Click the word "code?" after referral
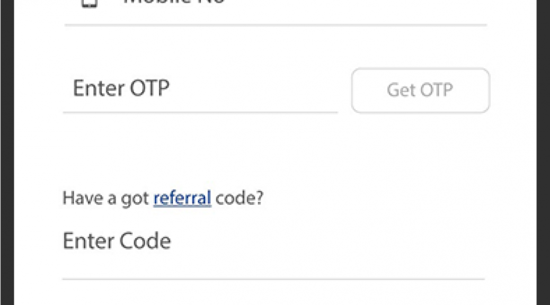550x305 pixels. (239, 198)
